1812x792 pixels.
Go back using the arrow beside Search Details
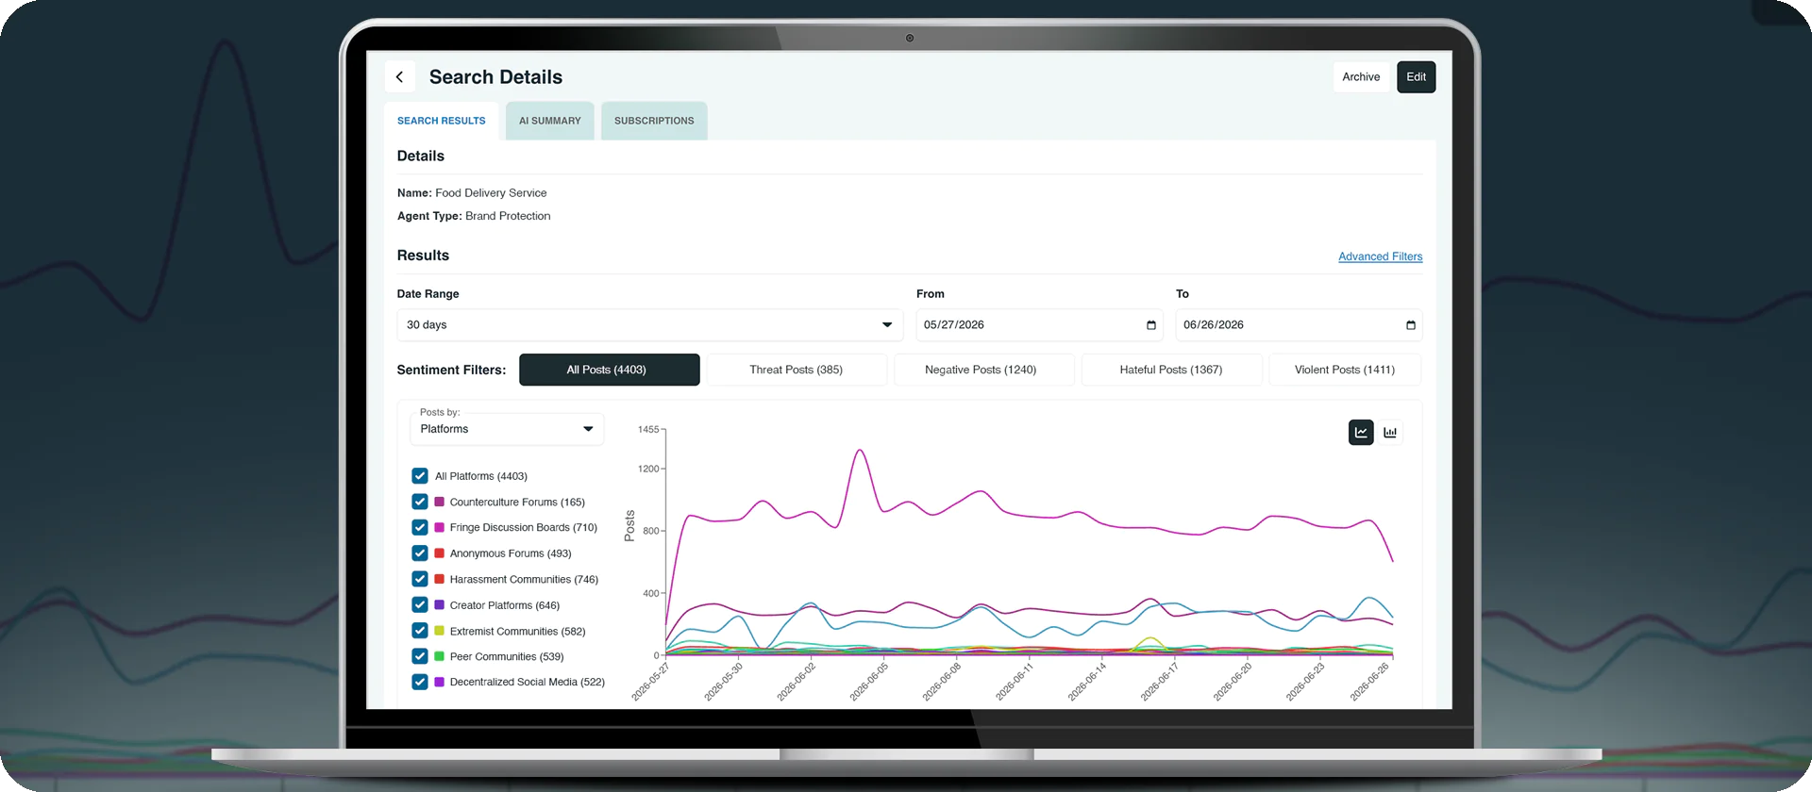click(x=400, y=77)
